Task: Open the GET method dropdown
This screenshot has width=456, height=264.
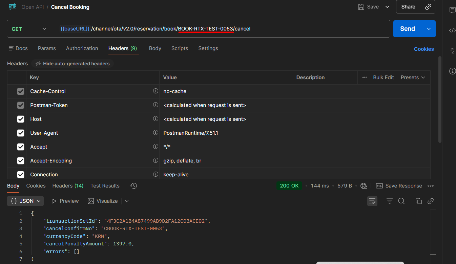Action: [29, 29]
